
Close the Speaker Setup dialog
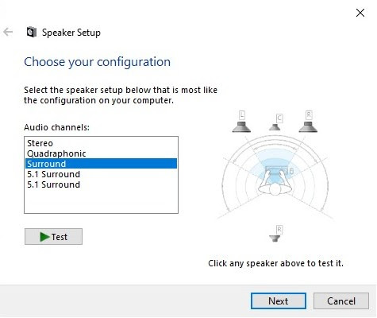(360, 13)
